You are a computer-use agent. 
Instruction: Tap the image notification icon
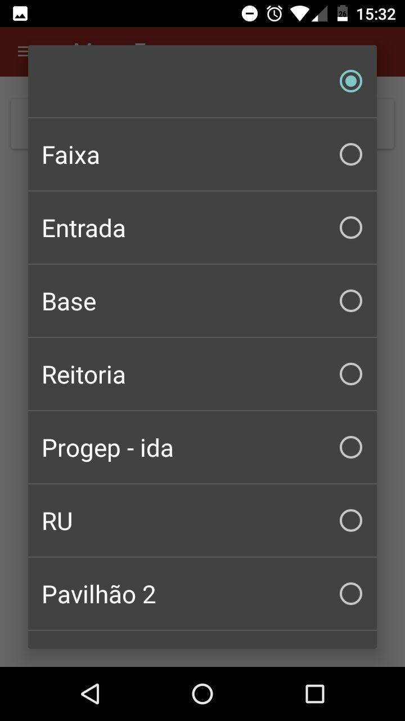pos(20,14)
